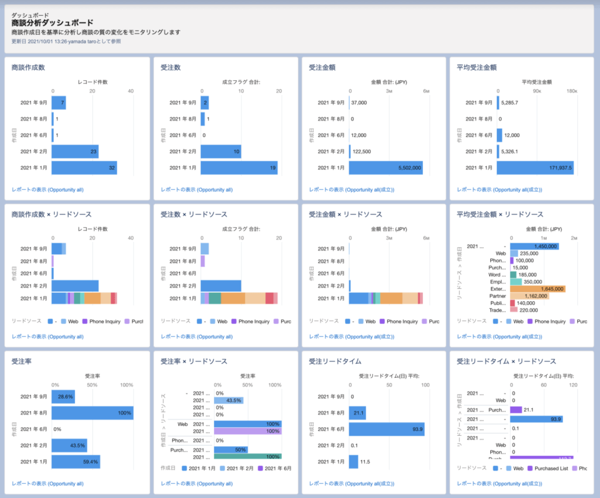The height and width of the screenshot is (498, 600).
Task: Click the 171,937.5 bar in 平均受注金額 chart
Action: tap(535, 168)
